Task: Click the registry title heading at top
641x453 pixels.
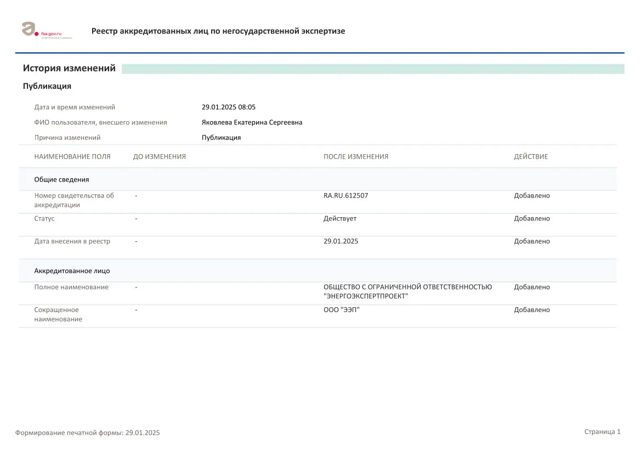Action: (218, 31)
